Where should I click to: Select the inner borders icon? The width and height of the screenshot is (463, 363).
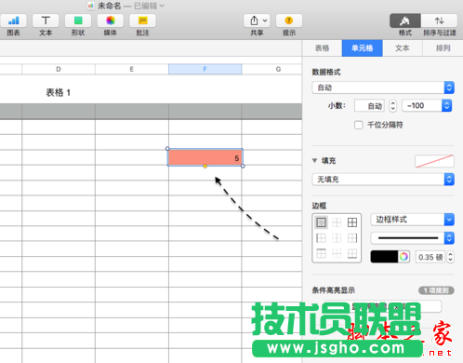[x=337, y=222]
